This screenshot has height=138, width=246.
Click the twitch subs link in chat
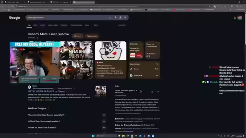pos(232,92)
